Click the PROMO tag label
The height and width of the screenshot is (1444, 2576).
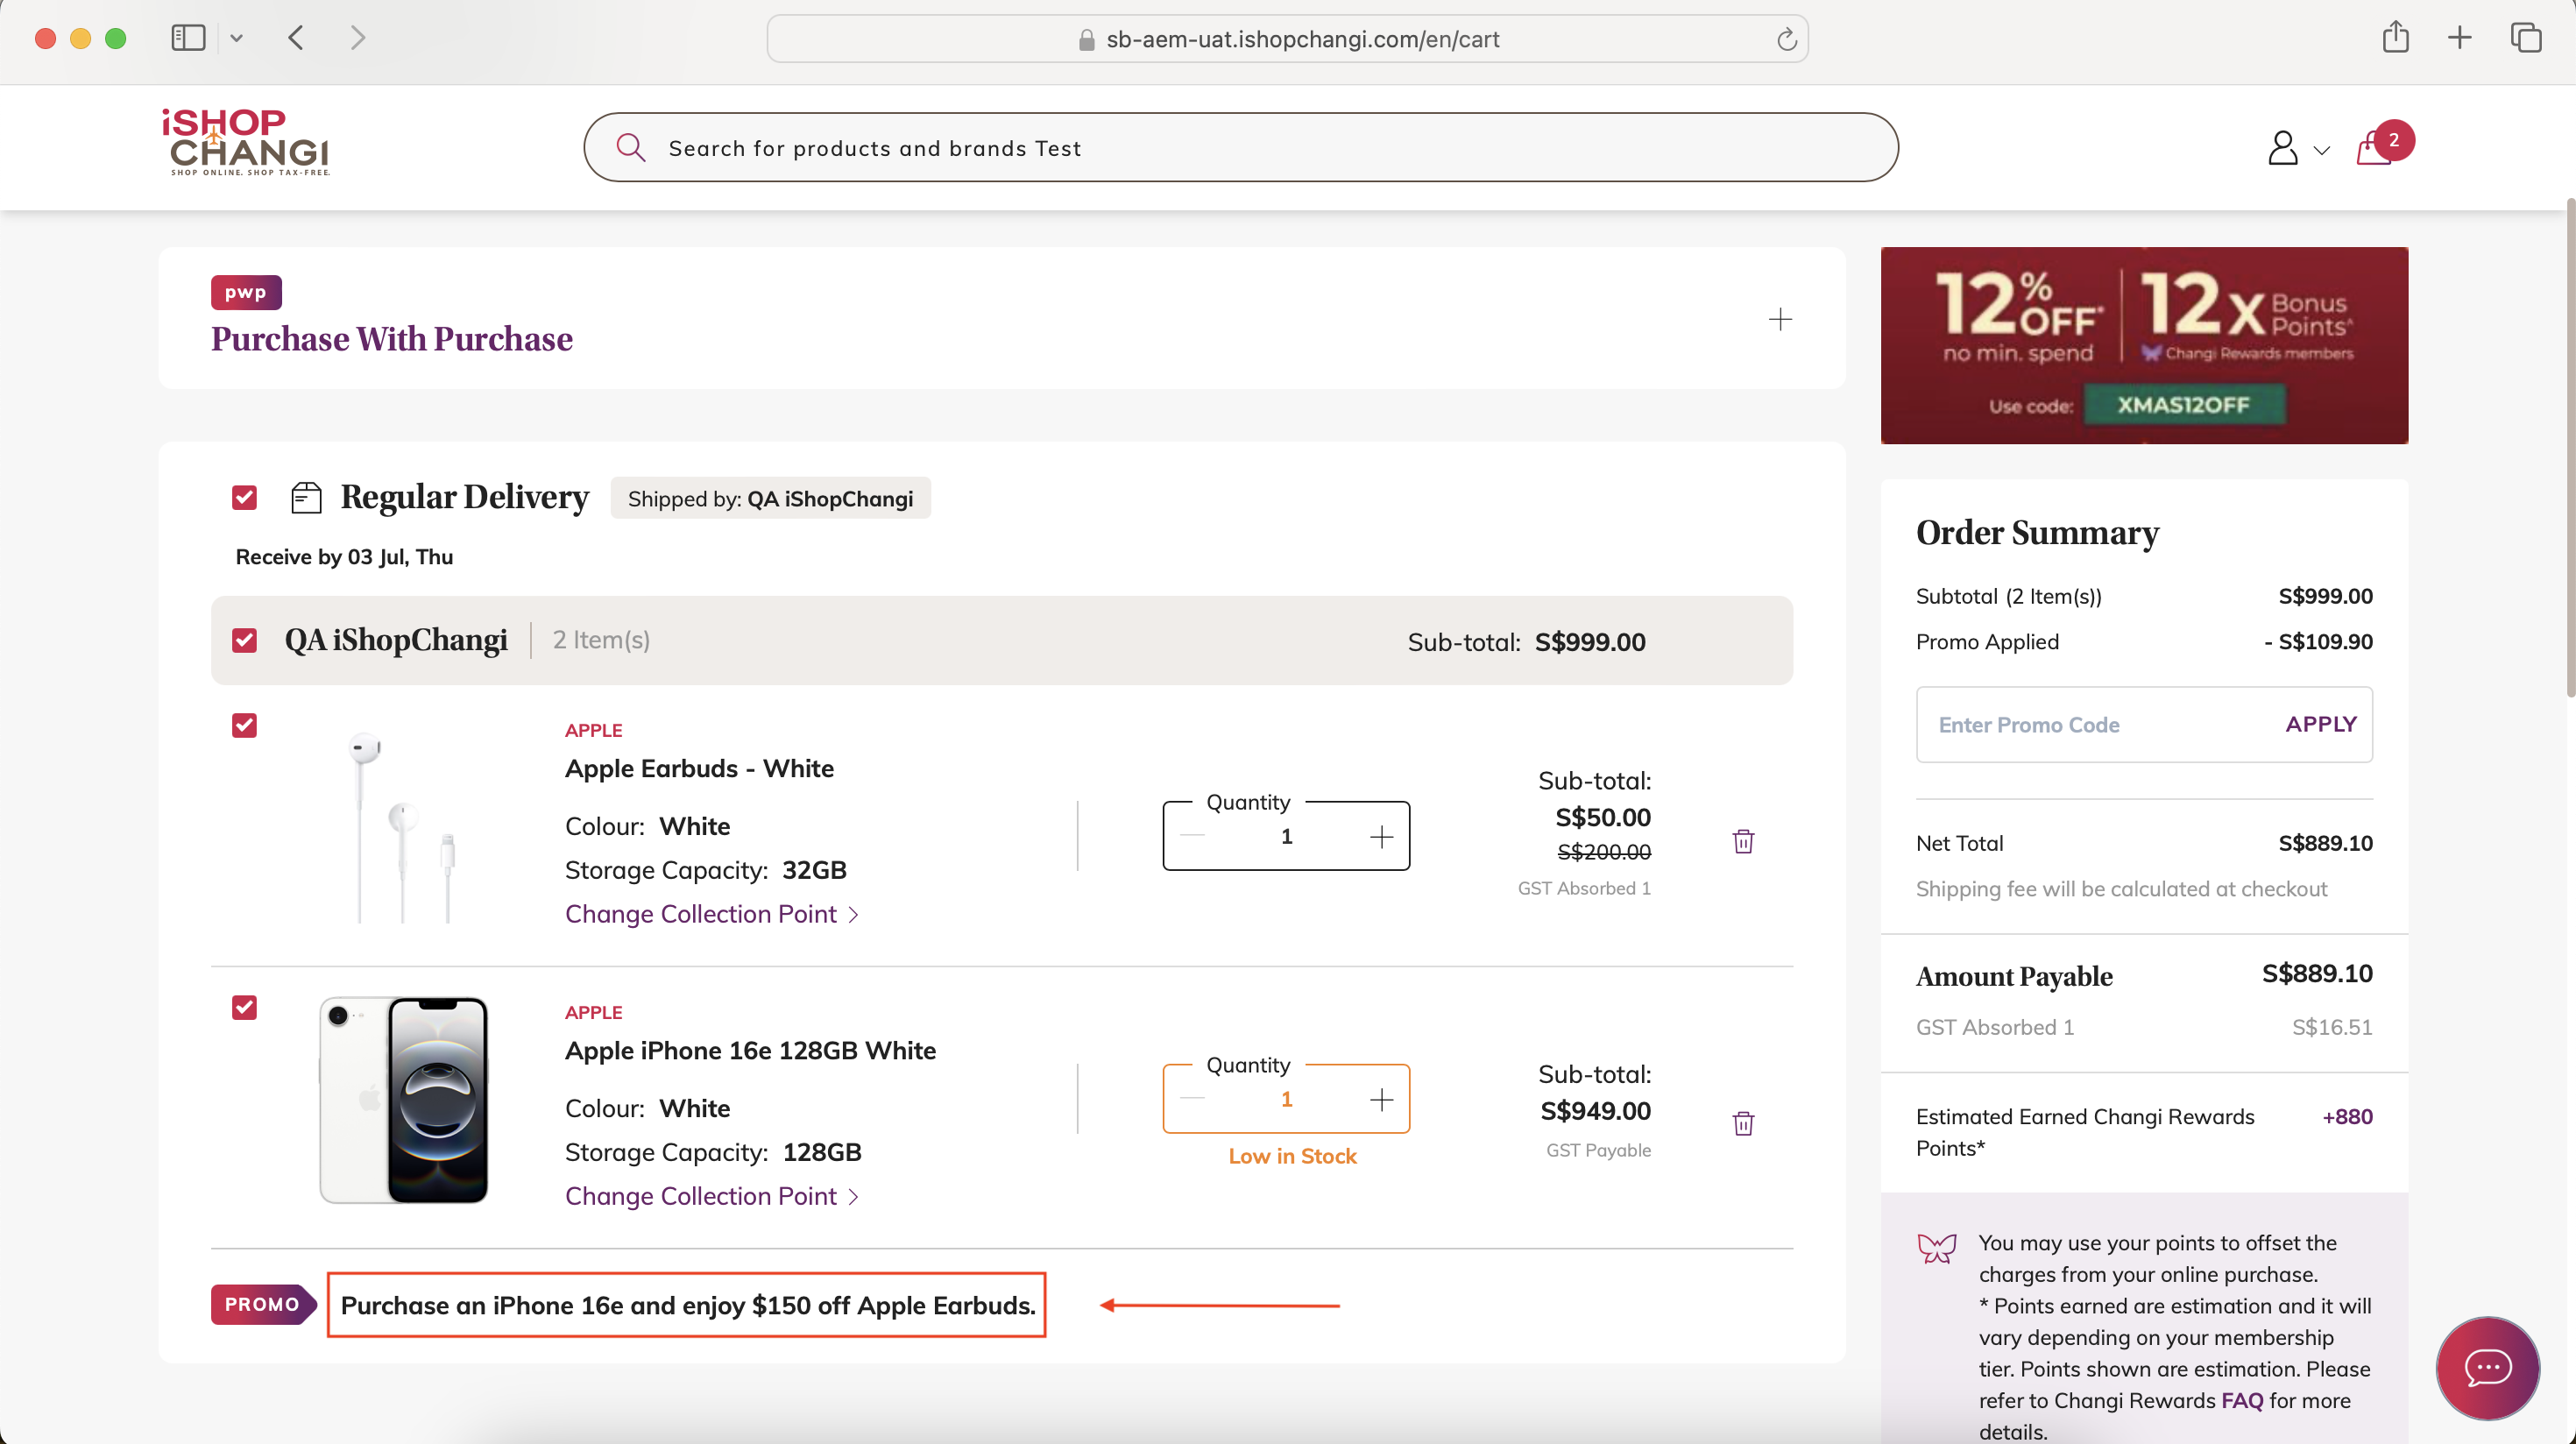263,1304
